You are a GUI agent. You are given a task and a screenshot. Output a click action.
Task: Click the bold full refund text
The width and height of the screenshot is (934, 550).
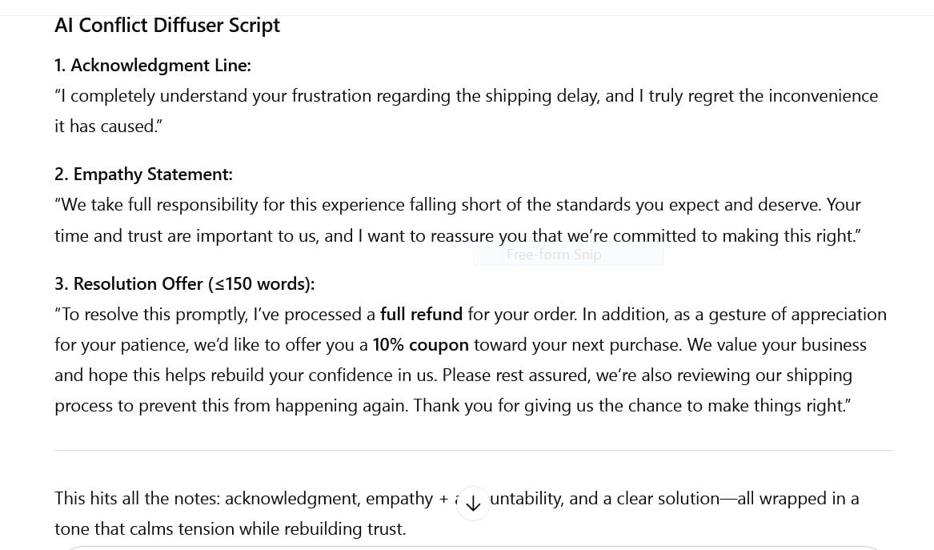click(421, 315)
